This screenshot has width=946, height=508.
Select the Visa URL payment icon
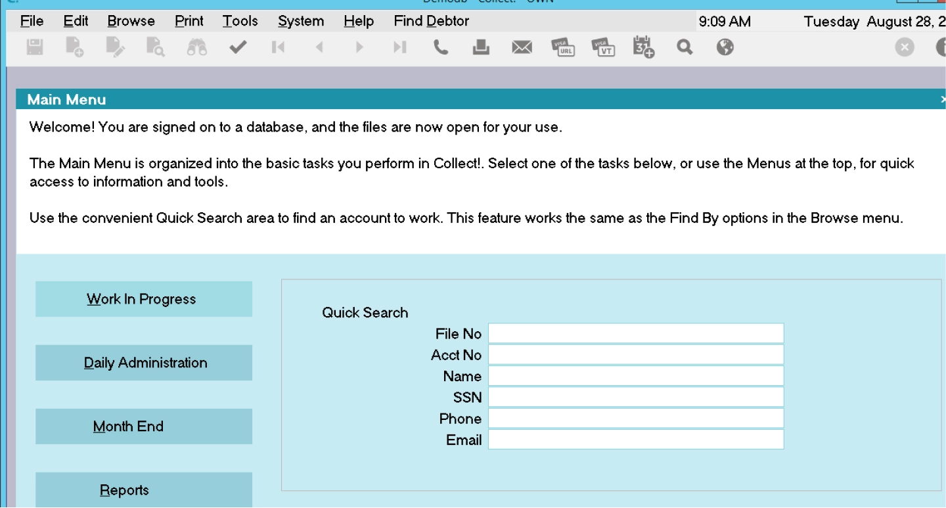click(563, 47)
